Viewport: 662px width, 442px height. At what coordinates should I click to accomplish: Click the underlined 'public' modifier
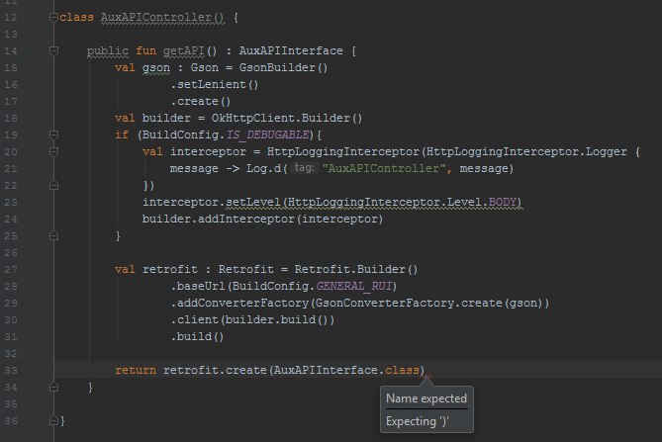(108, 51)
